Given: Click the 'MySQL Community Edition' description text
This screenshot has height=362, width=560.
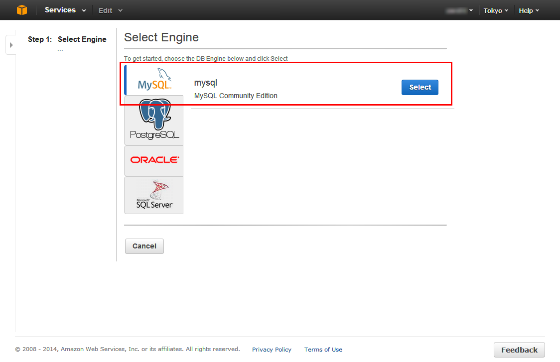Looking at the screenshot, I should click(x=236, y=96).
